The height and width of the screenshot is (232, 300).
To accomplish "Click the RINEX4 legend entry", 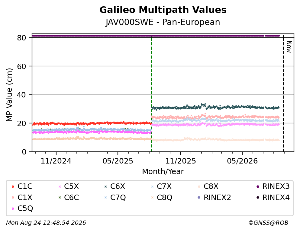I will click(x=273, y=198).
